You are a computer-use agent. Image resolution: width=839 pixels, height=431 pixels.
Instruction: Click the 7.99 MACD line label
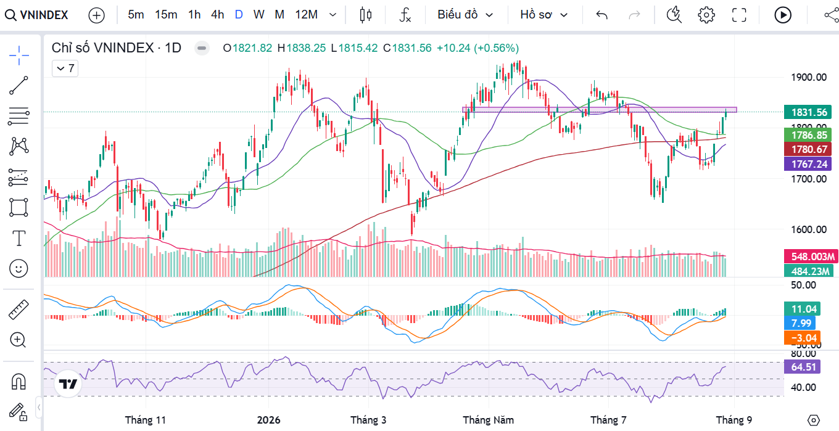click(x=800, y=323)
